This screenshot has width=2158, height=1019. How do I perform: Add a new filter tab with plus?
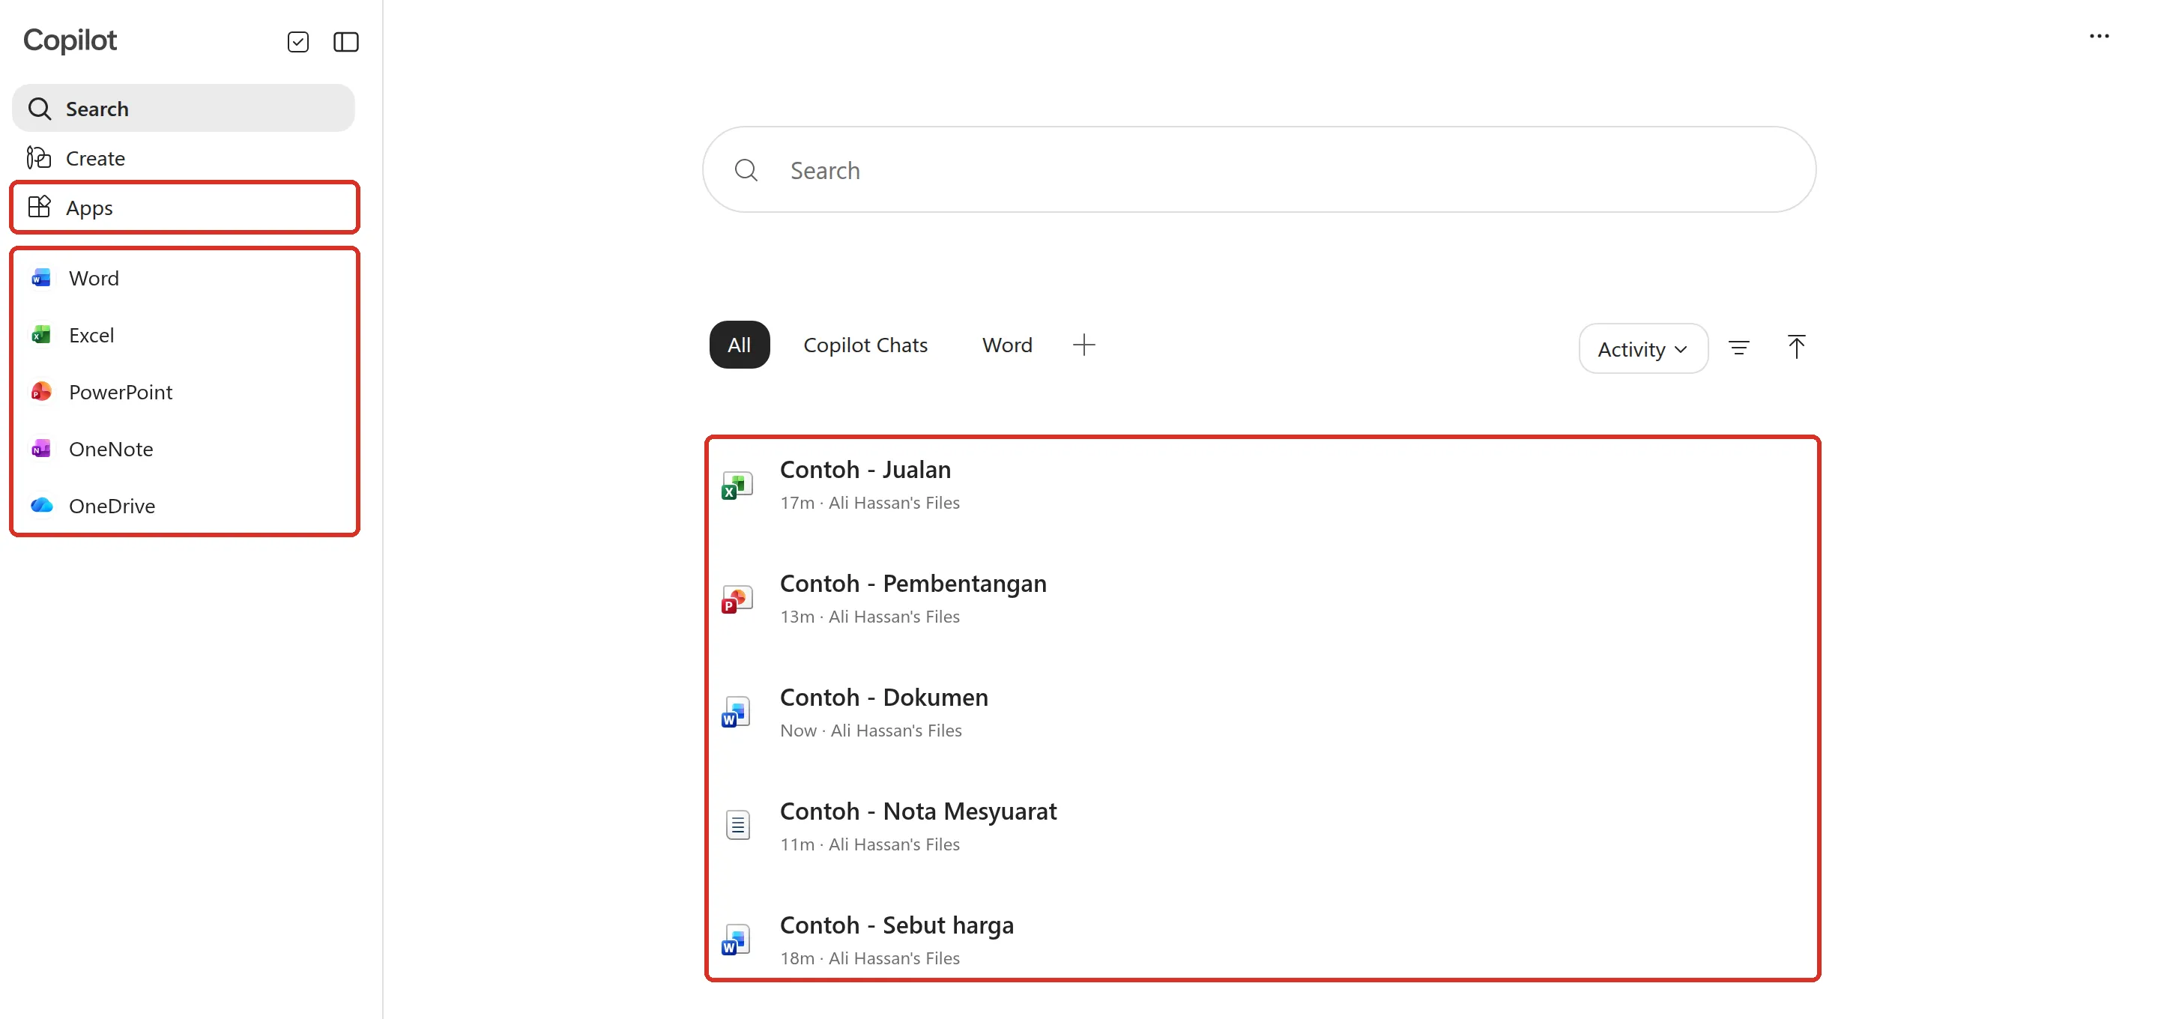pyautogui.click(x=1083, y=345)
